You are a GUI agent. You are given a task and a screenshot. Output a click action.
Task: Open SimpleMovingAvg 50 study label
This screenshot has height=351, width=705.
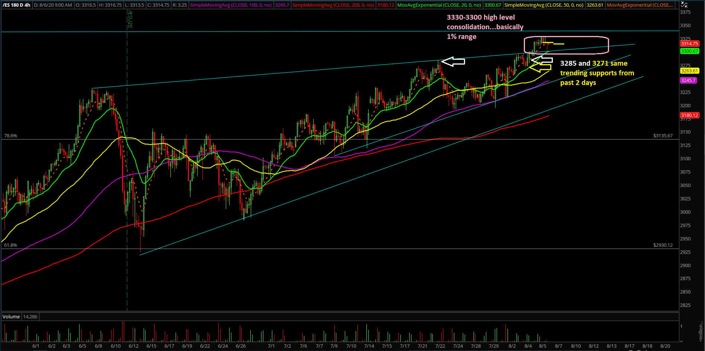click(544, 5)
